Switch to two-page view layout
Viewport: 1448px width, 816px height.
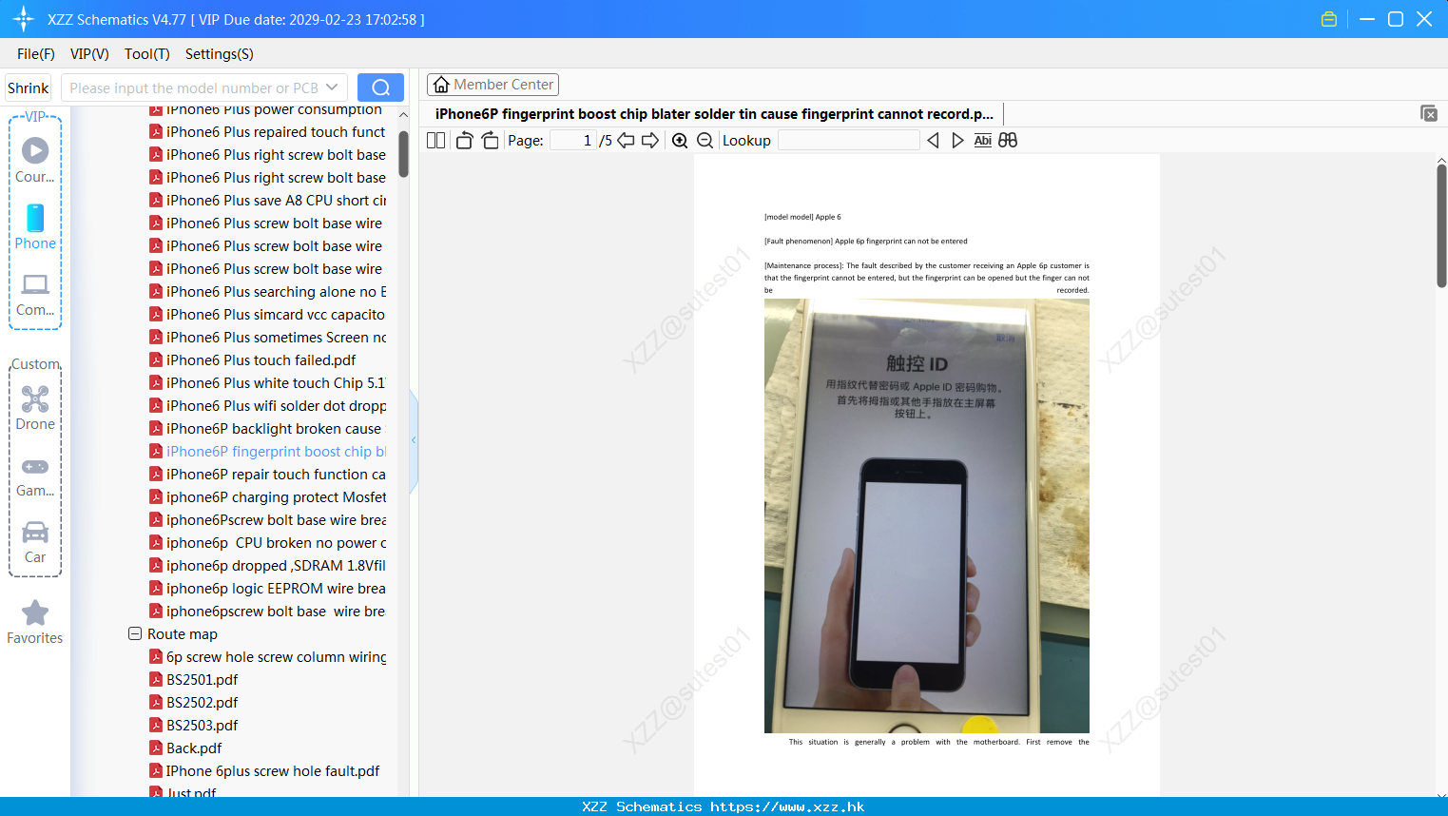point(434,140)
